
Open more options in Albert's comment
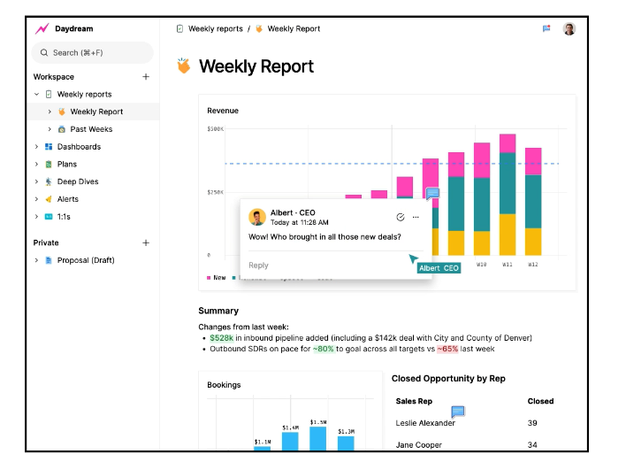tap(416, 217)
